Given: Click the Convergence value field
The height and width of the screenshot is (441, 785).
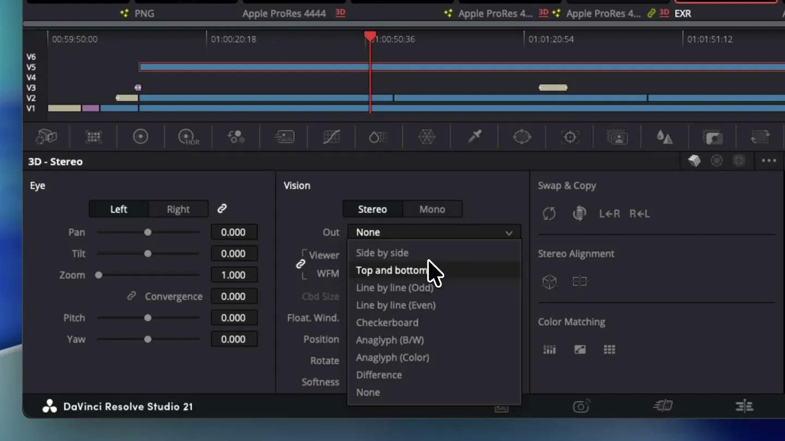Looking at the screenshot, I should (x=234, y=296).
